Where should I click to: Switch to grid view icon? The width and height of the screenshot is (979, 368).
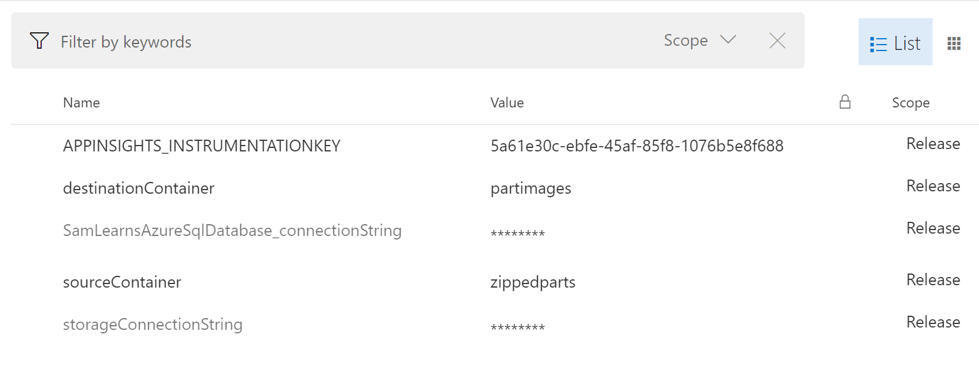954,43
